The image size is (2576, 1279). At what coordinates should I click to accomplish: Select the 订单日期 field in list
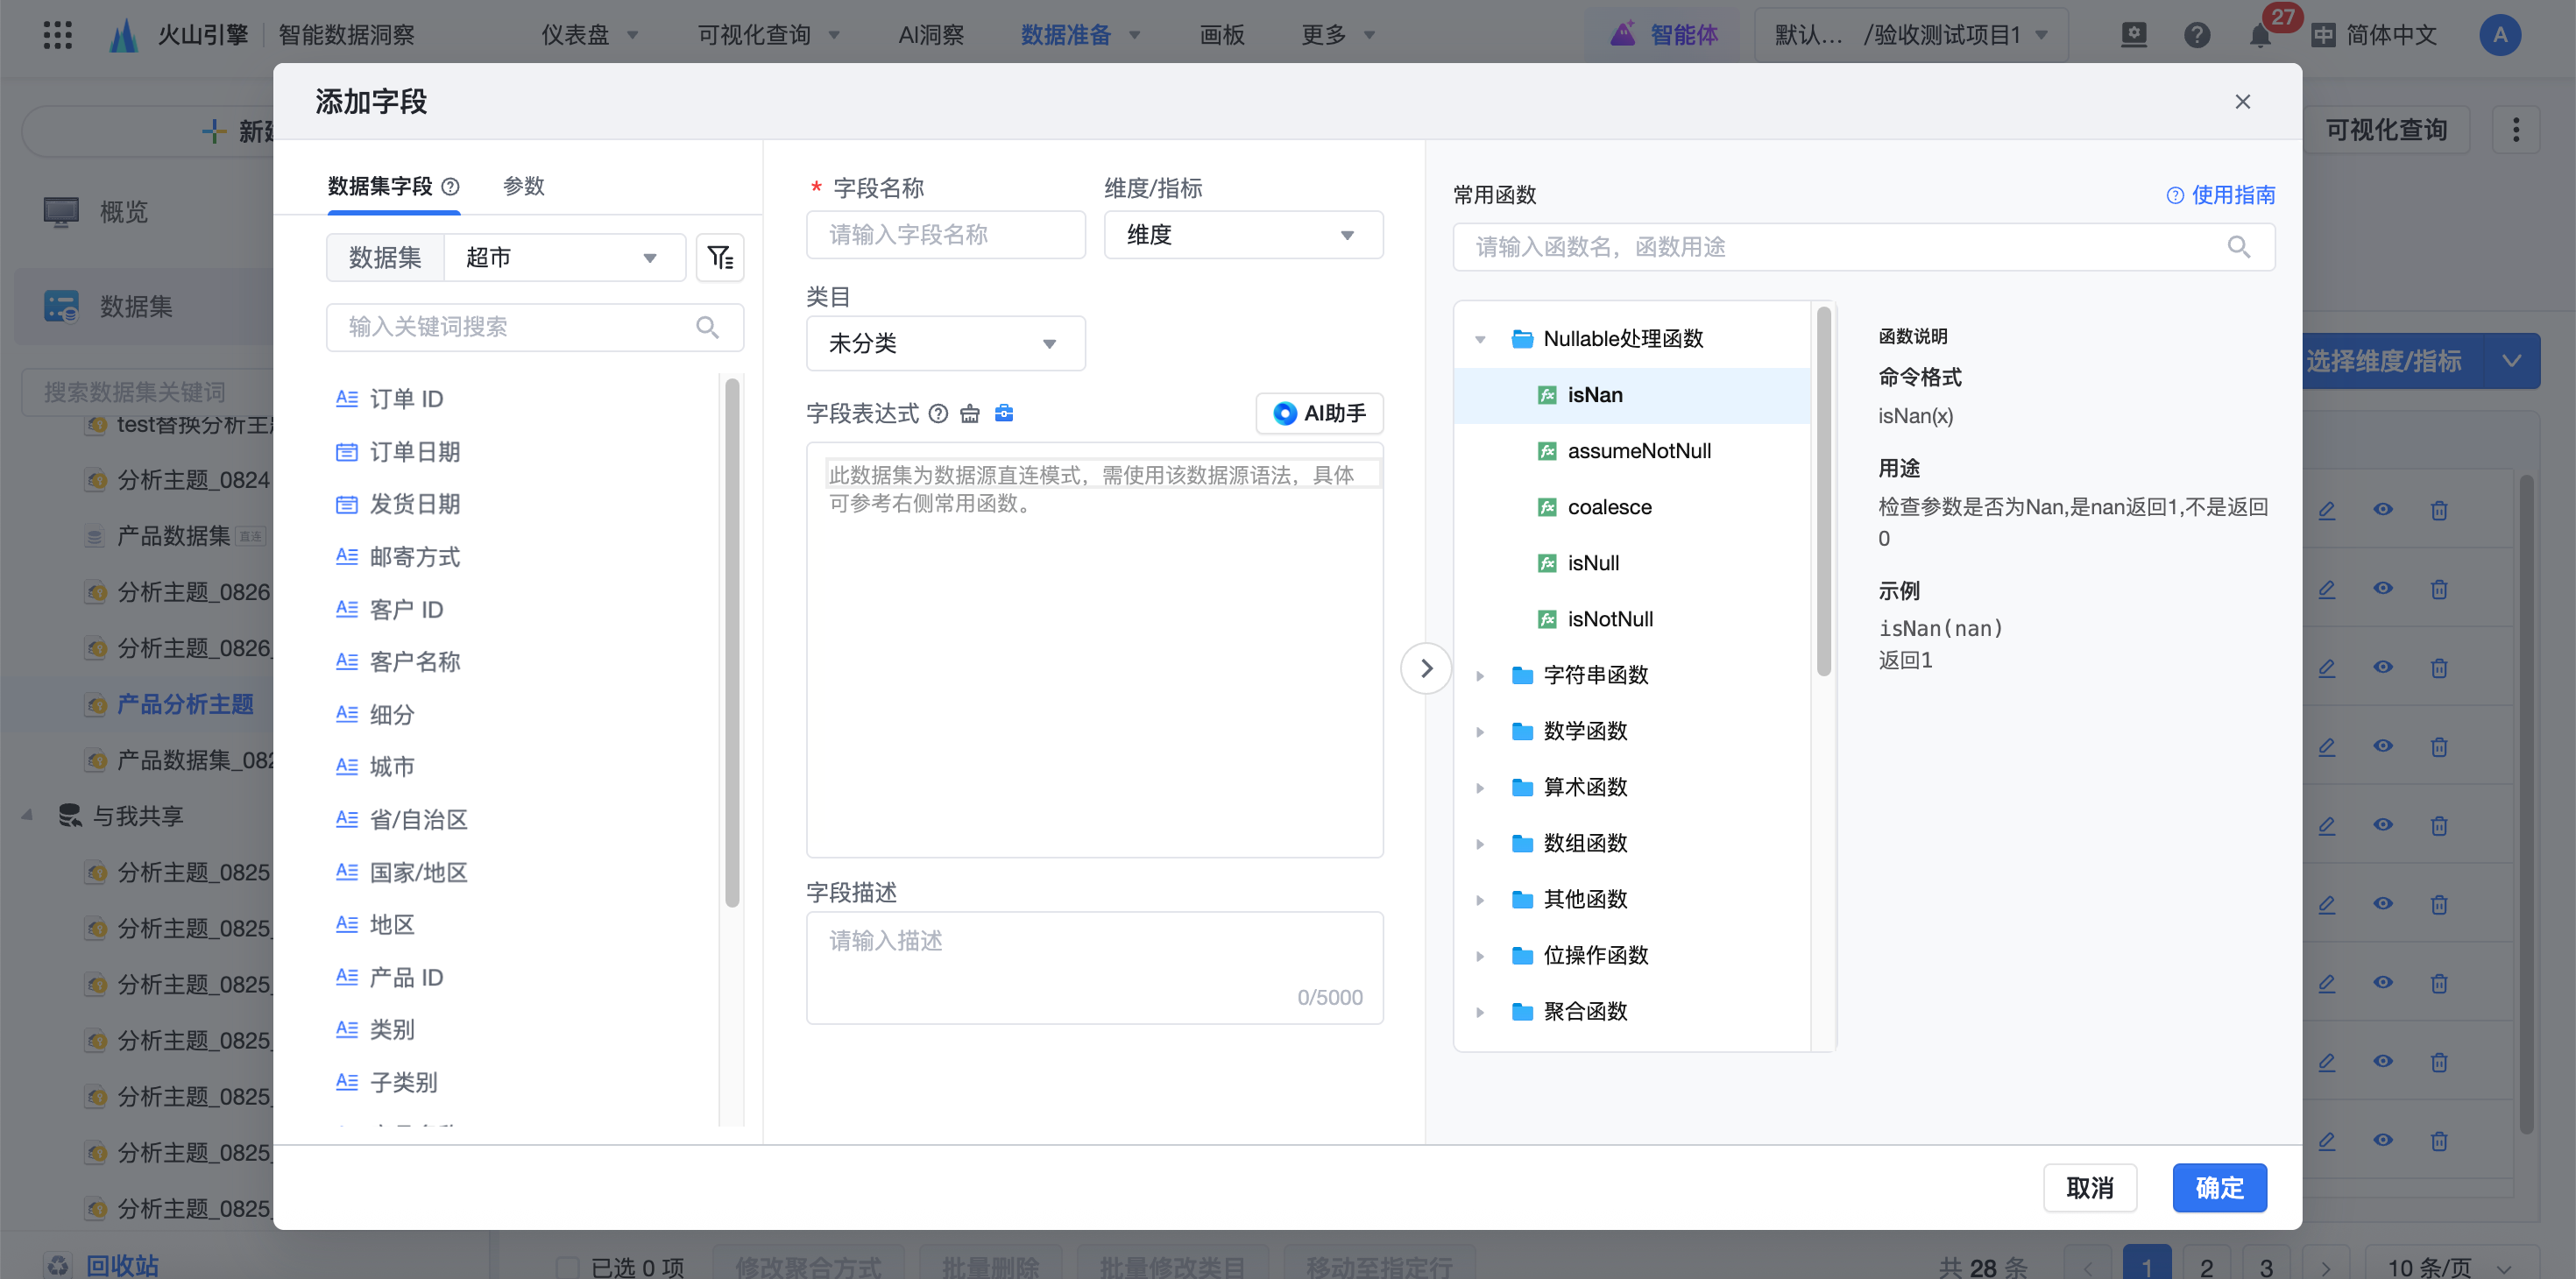pyautogui.click(x=414, y=452)
